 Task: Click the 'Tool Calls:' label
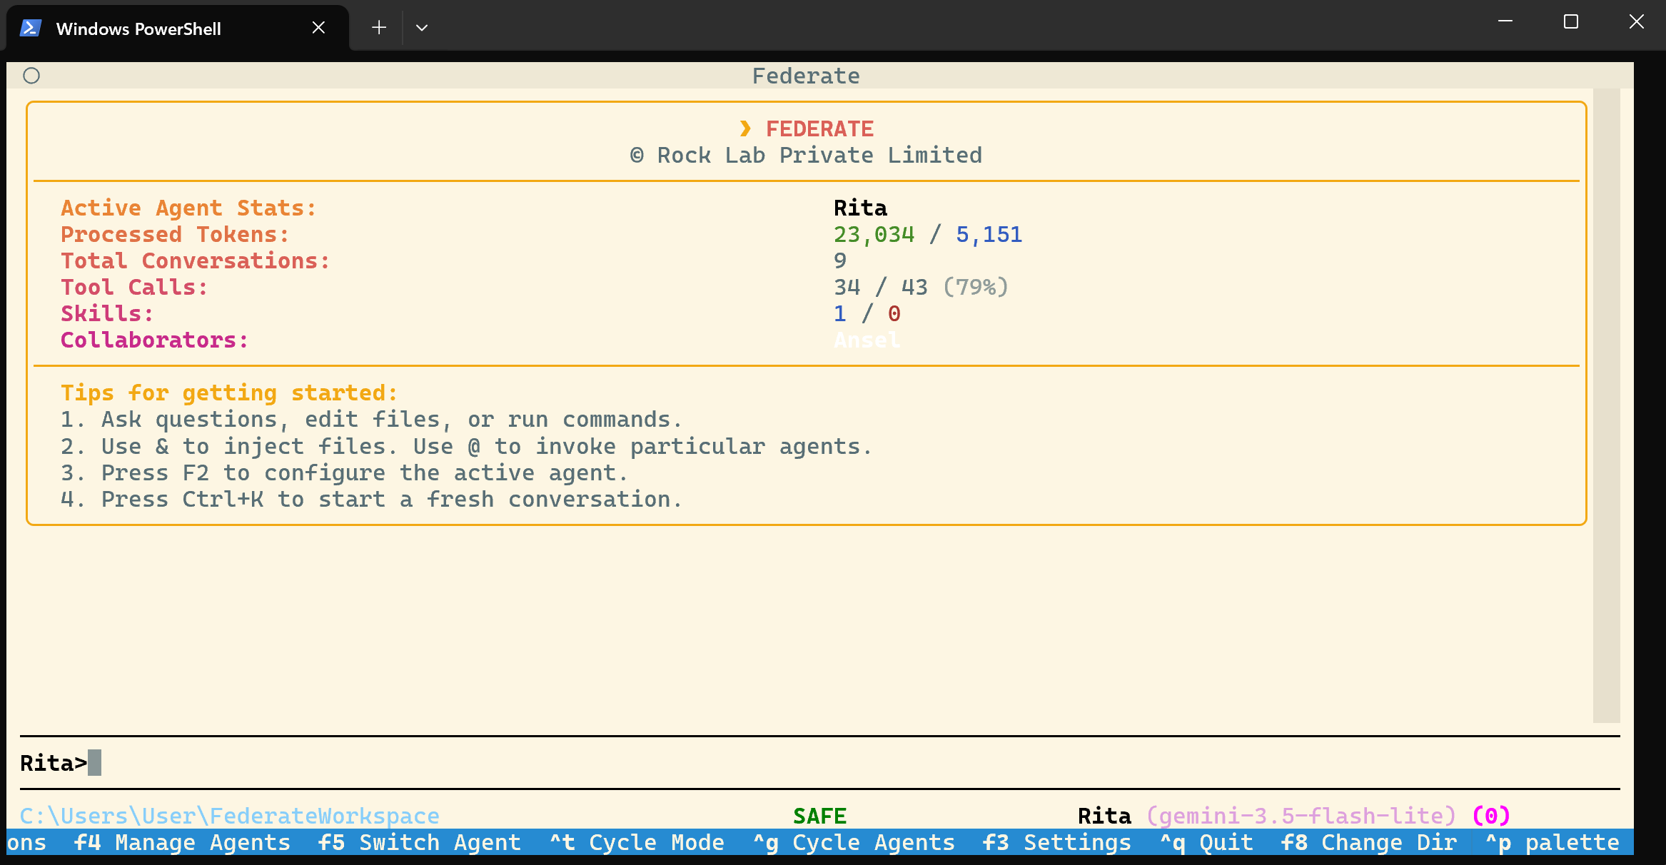pyautogui.click(x=134, y=287)
